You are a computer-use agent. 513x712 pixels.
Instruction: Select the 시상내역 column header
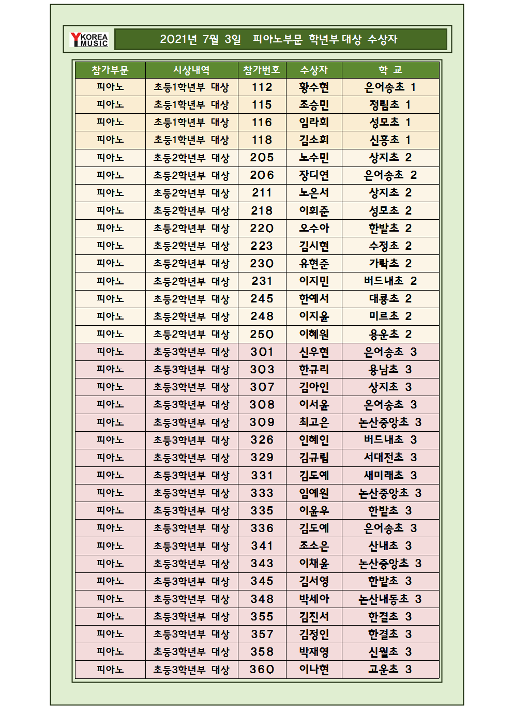(x=191, y=70)
